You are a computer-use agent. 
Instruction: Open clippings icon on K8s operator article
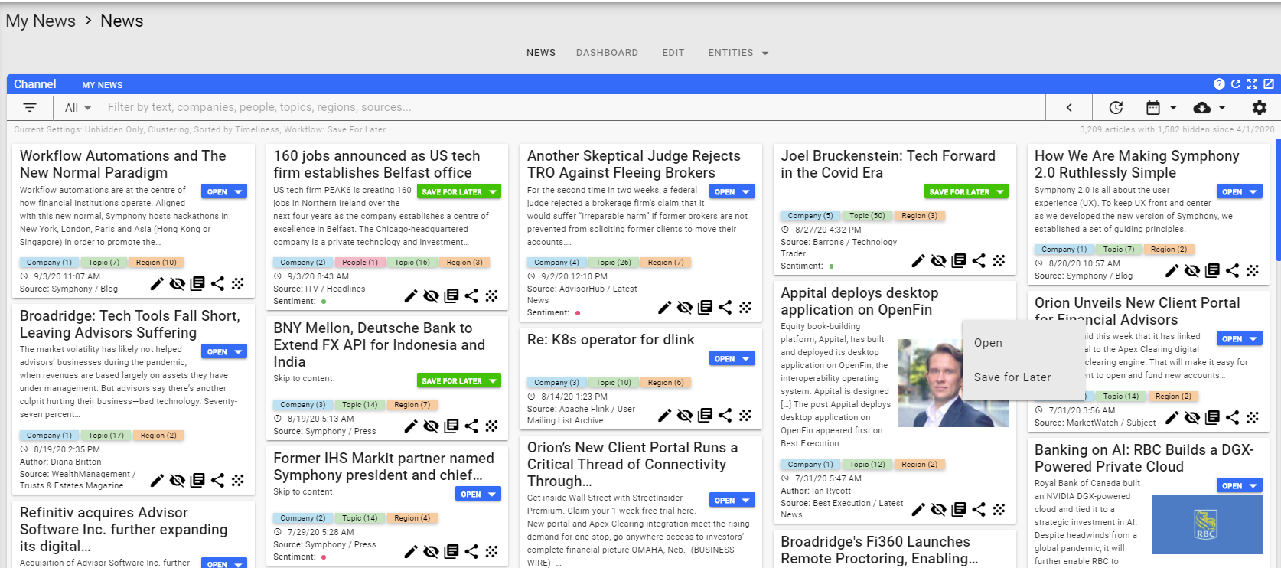[705, 416]
